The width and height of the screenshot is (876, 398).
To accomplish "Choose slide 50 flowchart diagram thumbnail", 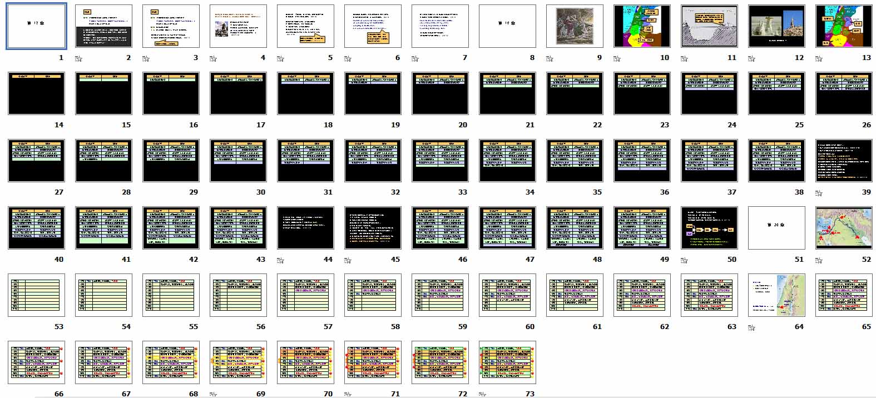I will coord(709,228).
